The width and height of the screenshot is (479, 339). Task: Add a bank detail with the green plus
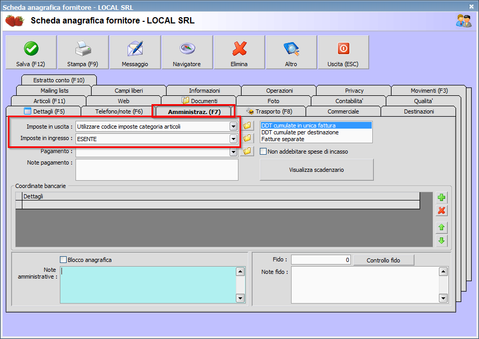442,197
